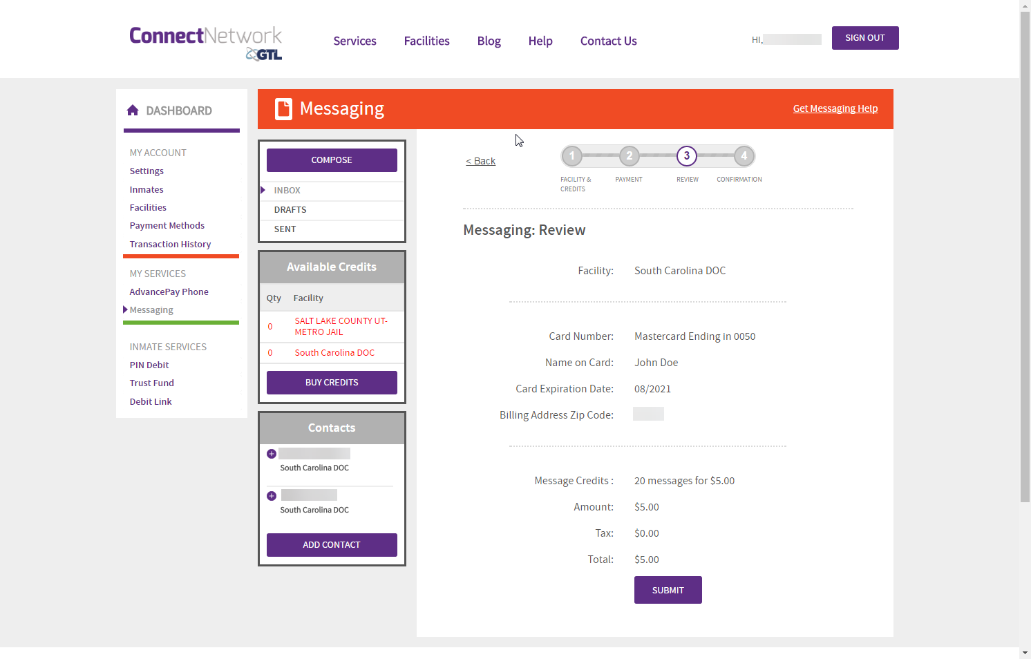Open DASHBOARD from sidebar
The width and height of the screenshot is (1031, 659).
(179, 111)
